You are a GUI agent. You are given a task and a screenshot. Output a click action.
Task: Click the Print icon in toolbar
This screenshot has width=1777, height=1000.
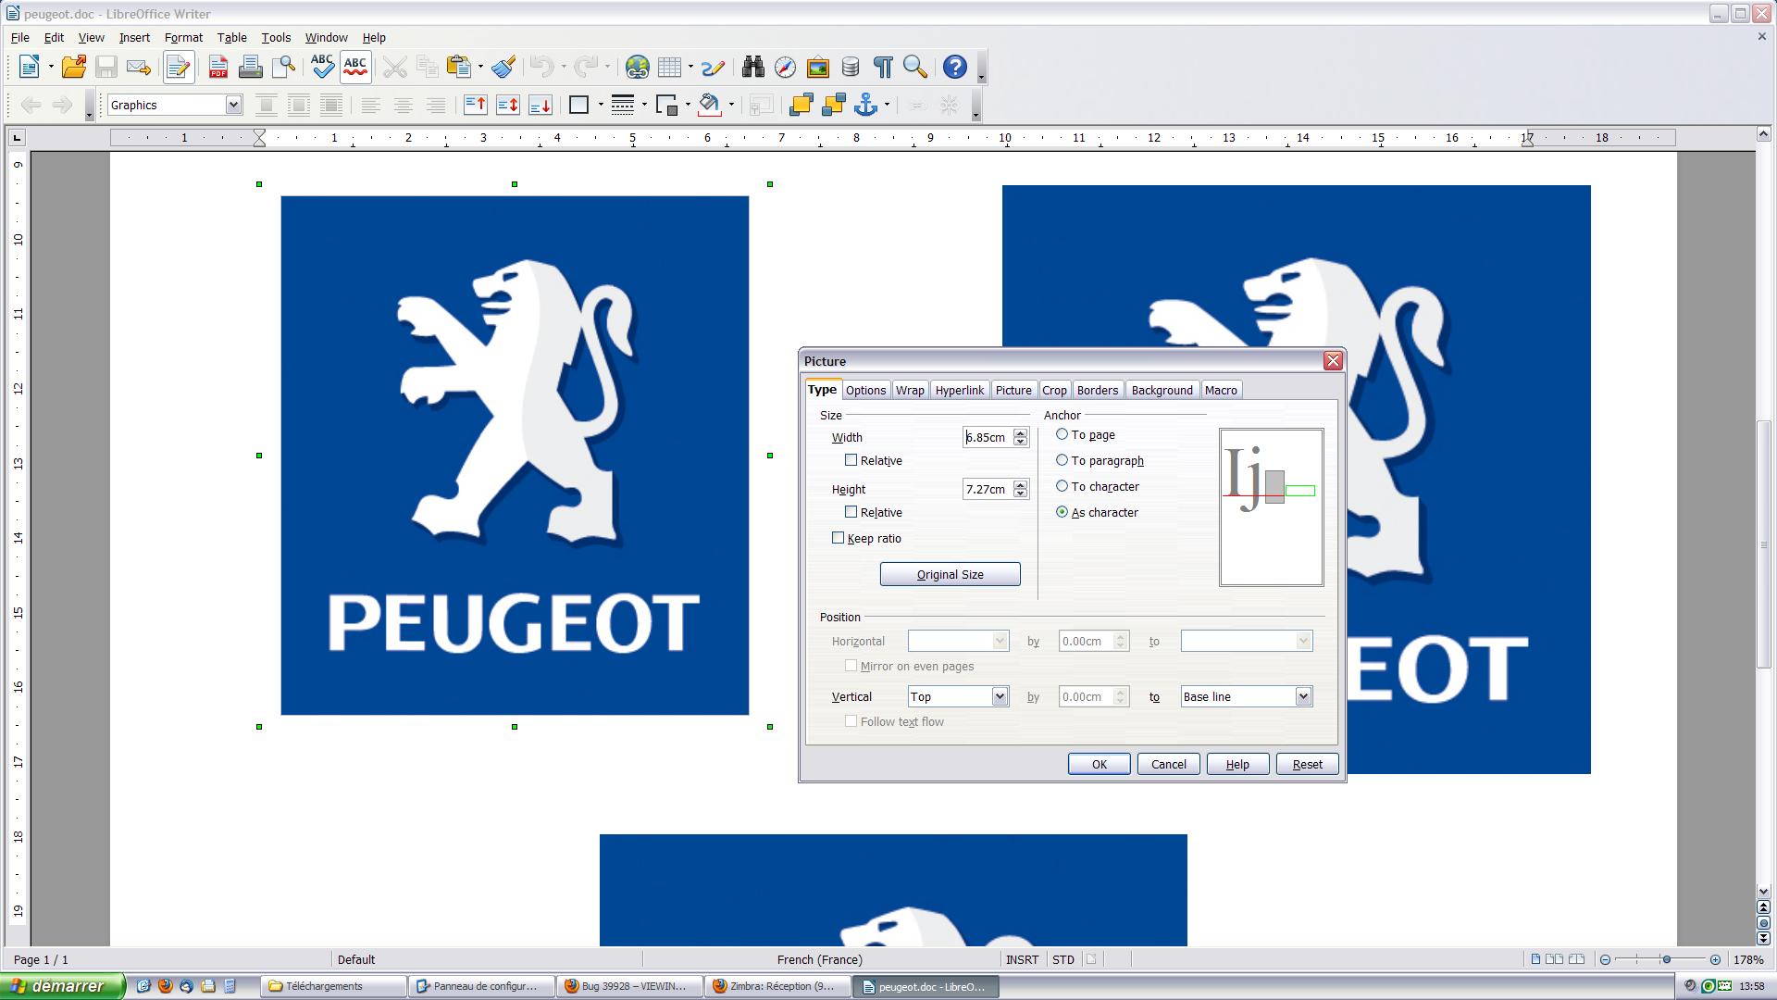pos(250,67)
